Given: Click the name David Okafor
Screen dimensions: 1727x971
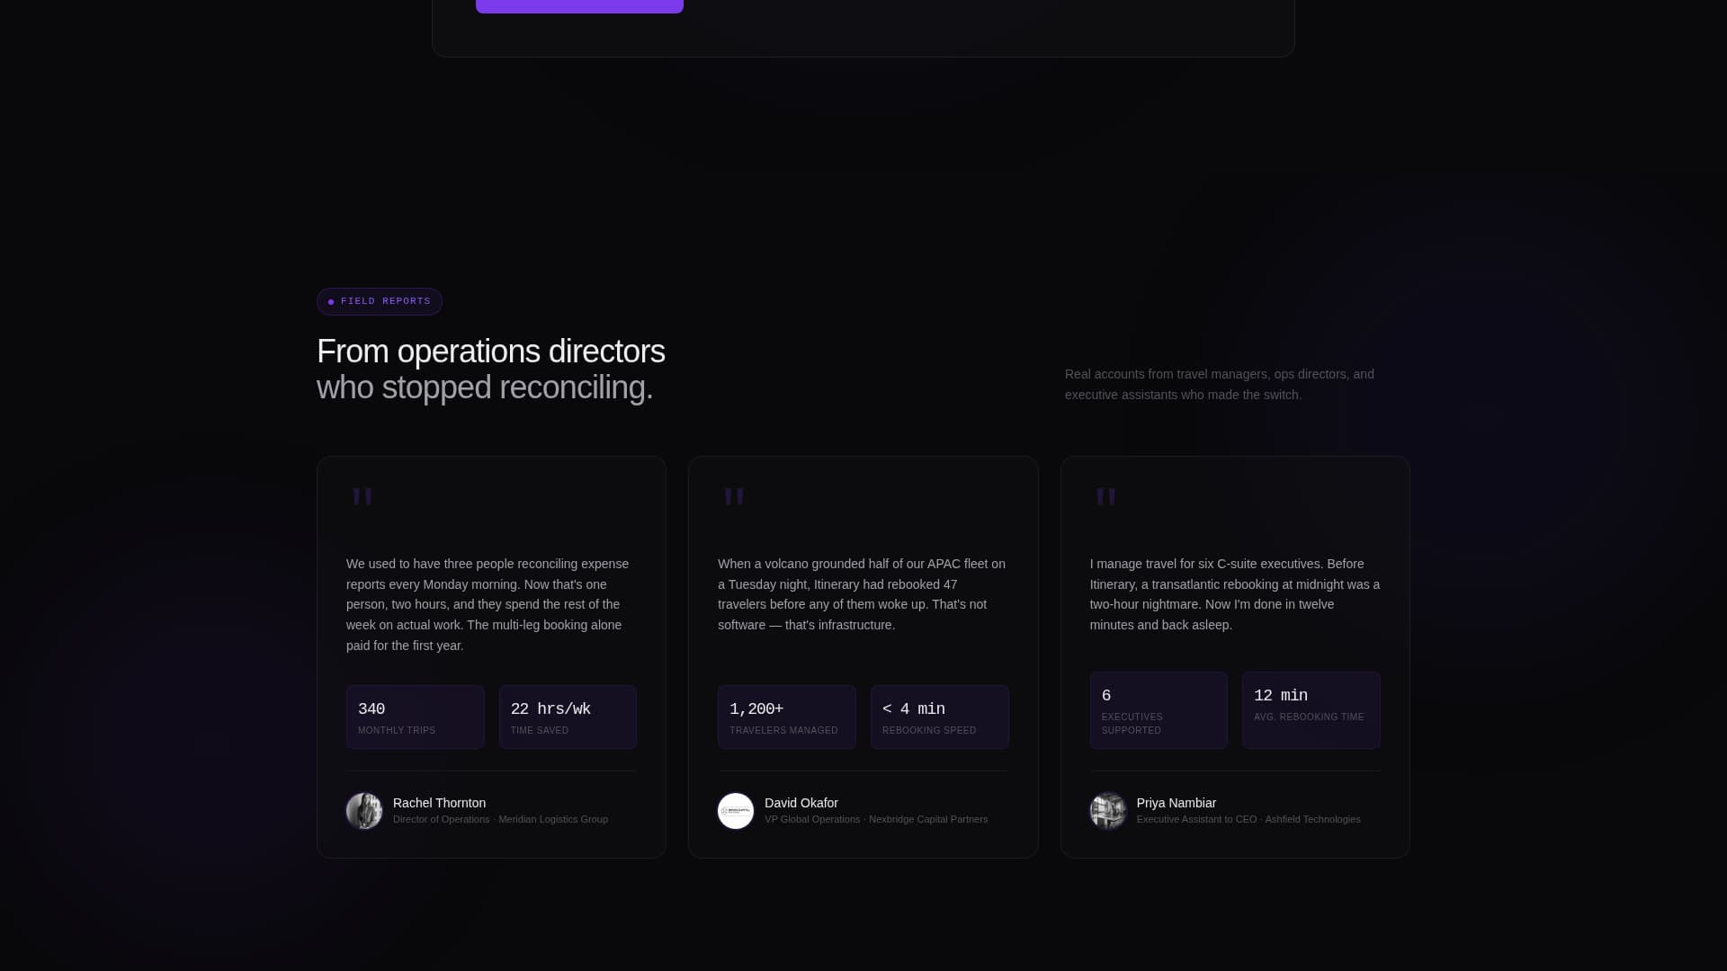Looking at the screenshot, I should coord(801,803).
